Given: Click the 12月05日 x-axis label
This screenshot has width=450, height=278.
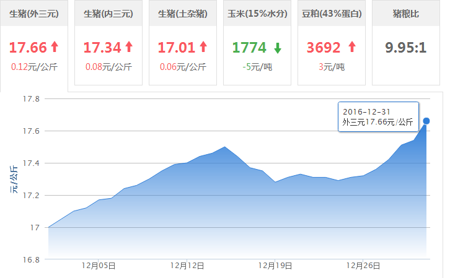Looking at the screenshot, I should tap(99, 266).
